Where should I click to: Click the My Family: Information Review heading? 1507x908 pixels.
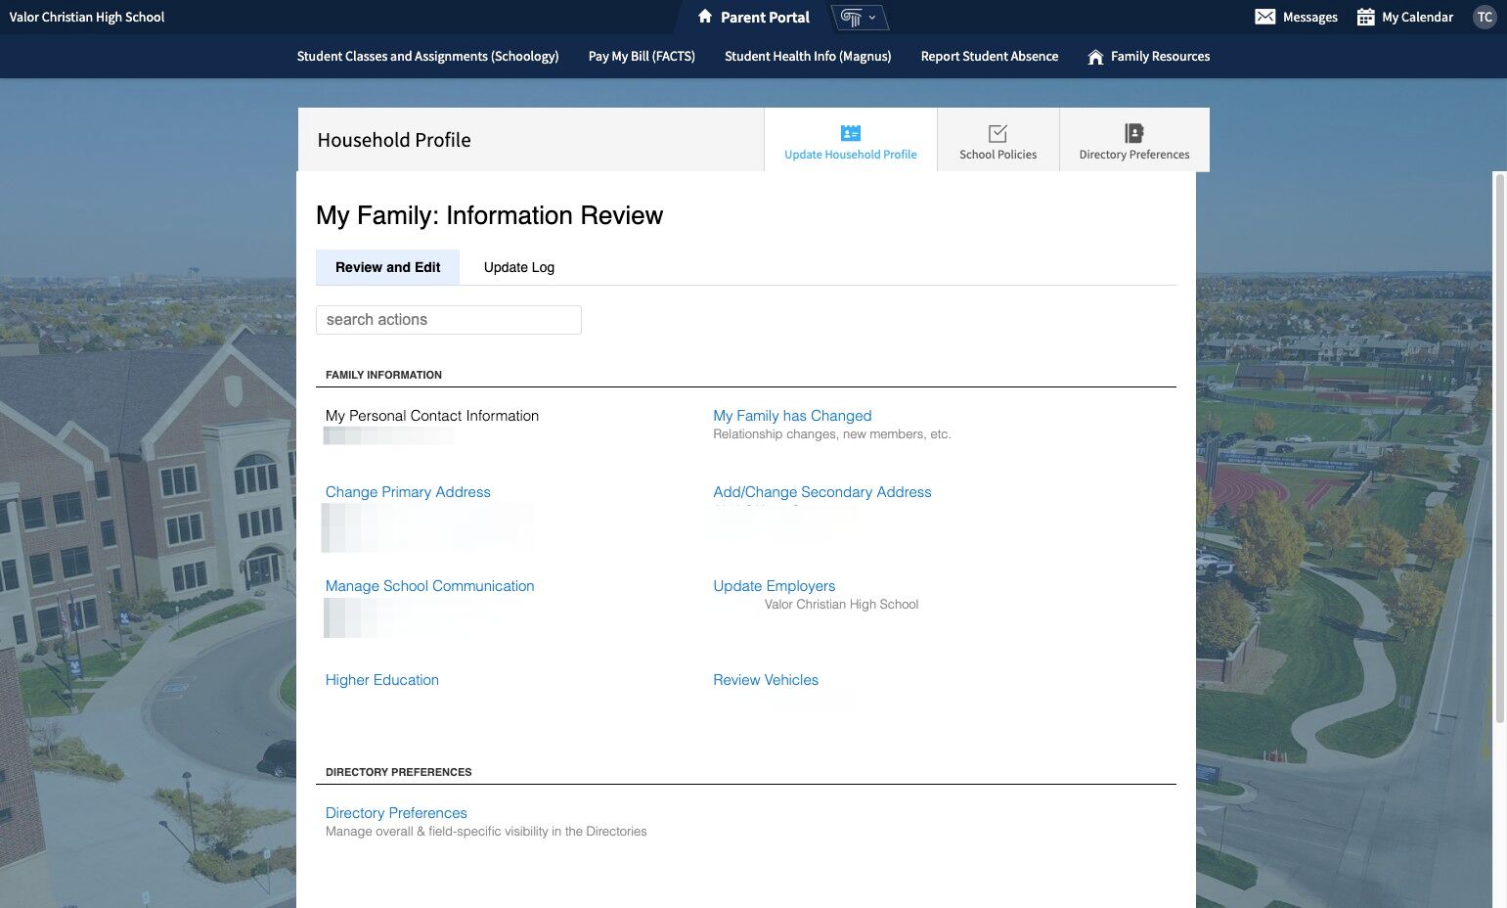(x=489, y=216)
